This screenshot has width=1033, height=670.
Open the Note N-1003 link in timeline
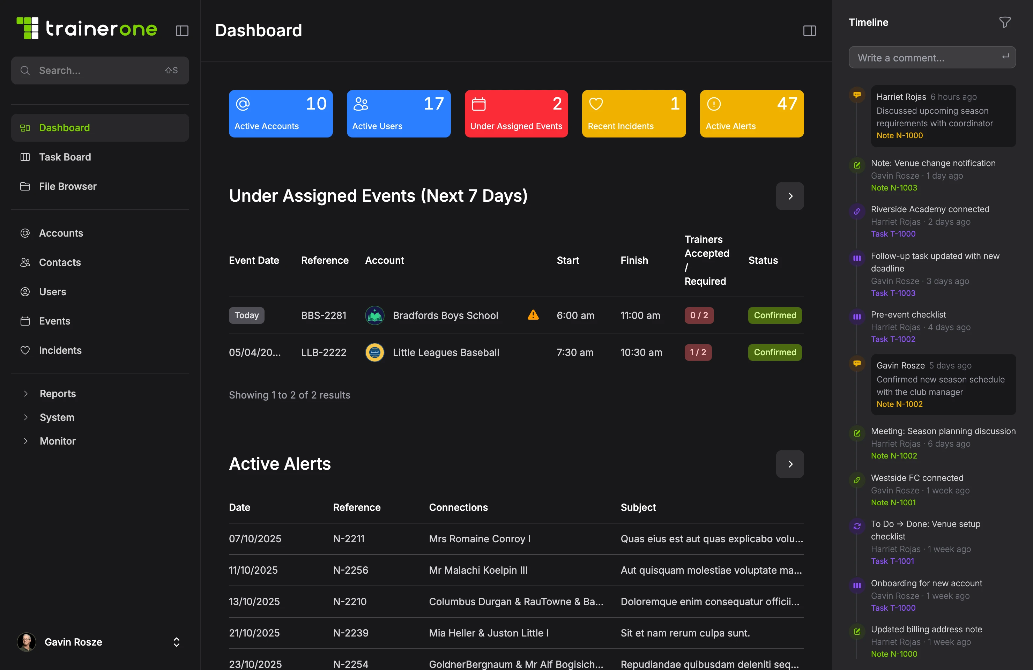coord(893,187)
